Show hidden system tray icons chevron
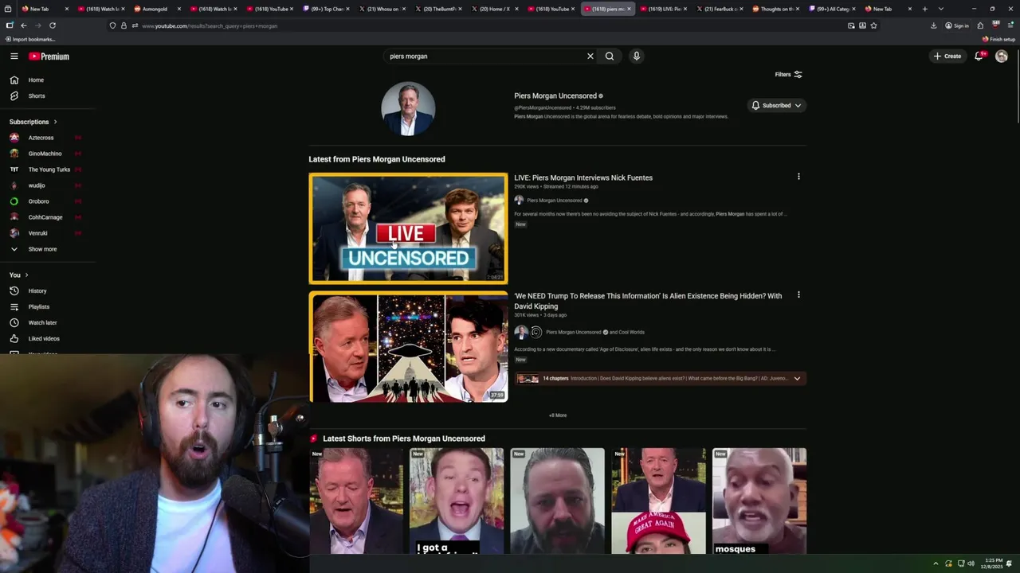Image resolution: width=1020 pixels, height=573 pixels. tap(936, 563)
